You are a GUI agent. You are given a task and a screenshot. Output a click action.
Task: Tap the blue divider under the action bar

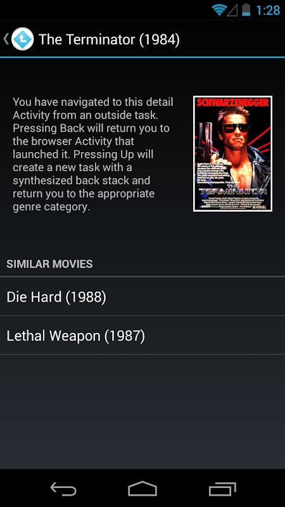pos(142,57)
